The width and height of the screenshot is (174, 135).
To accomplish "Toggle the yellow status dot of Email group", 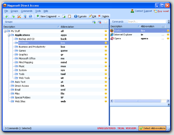I will coord(106,89).
